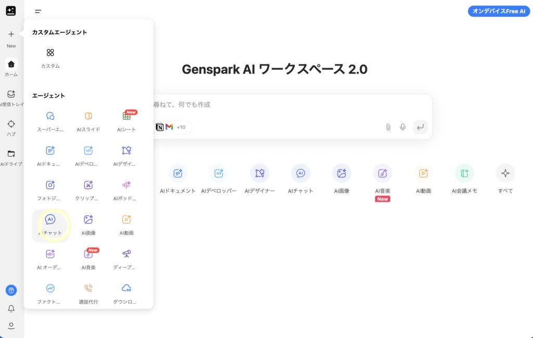The image size is (533, 338).
Task: Click the オンデバイスFree AI button
Action: tap(499, 11)
